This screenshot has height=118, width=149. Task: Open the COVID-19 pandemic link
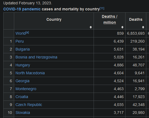(22, 9)
